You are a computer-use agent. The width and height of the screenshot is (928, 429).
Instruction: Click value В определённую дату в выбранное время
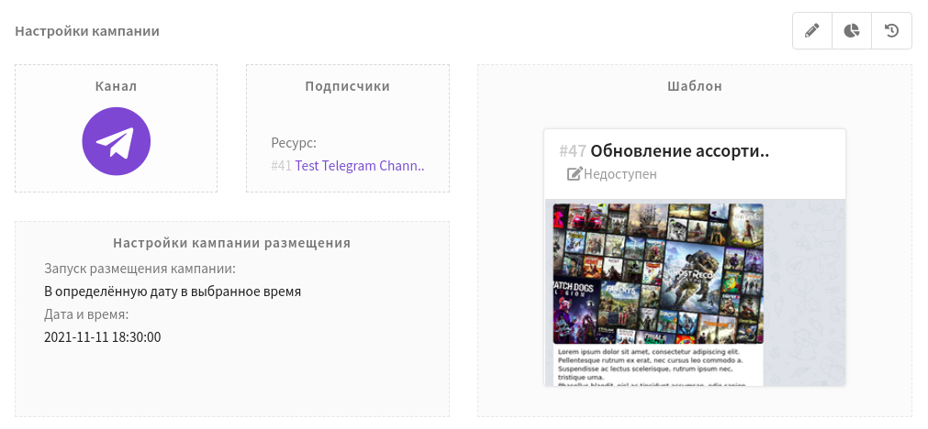173,291
